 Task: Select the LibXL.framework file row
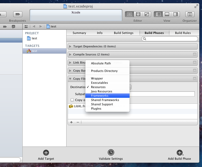[x=133, y=106]
